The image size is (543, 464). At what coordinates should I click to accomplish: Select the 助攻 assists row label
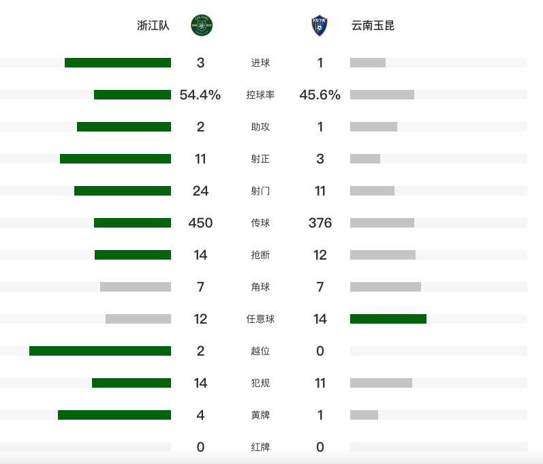(x=260, y=127)
